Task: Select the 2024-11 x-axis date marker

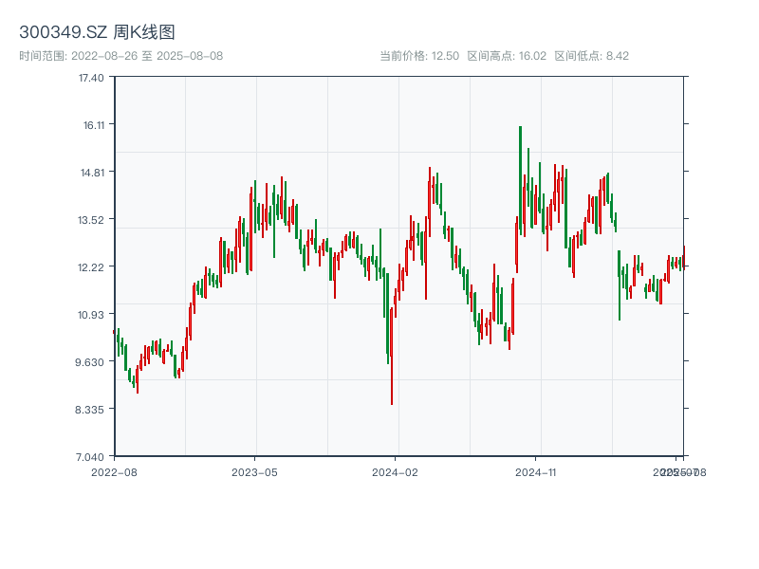Action: 535,471
